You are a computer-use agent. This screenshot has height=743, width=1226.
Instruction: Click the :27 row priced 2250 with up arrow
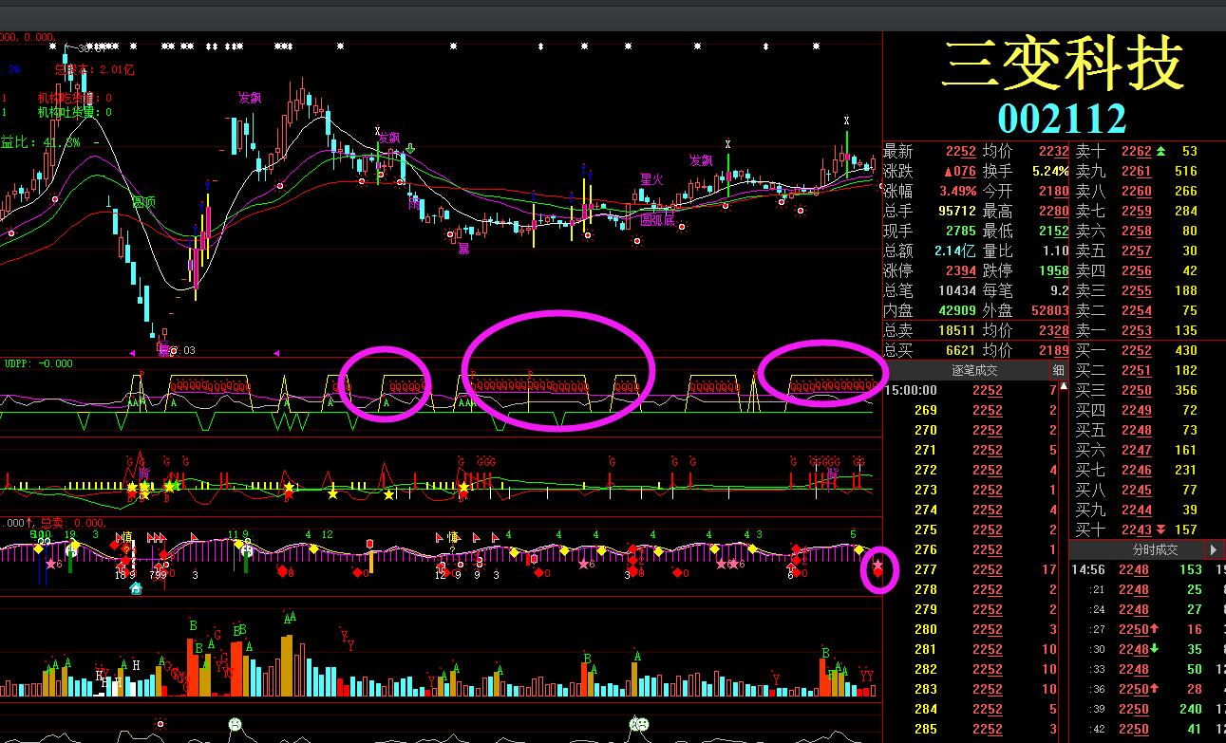1148,629
